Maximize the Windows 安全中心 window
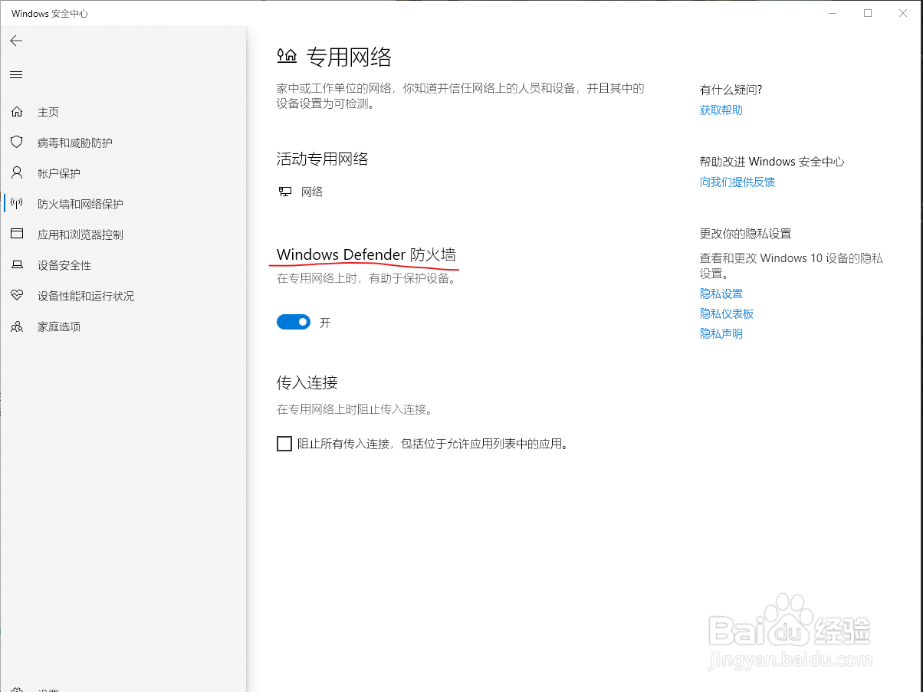 point(868,13)
